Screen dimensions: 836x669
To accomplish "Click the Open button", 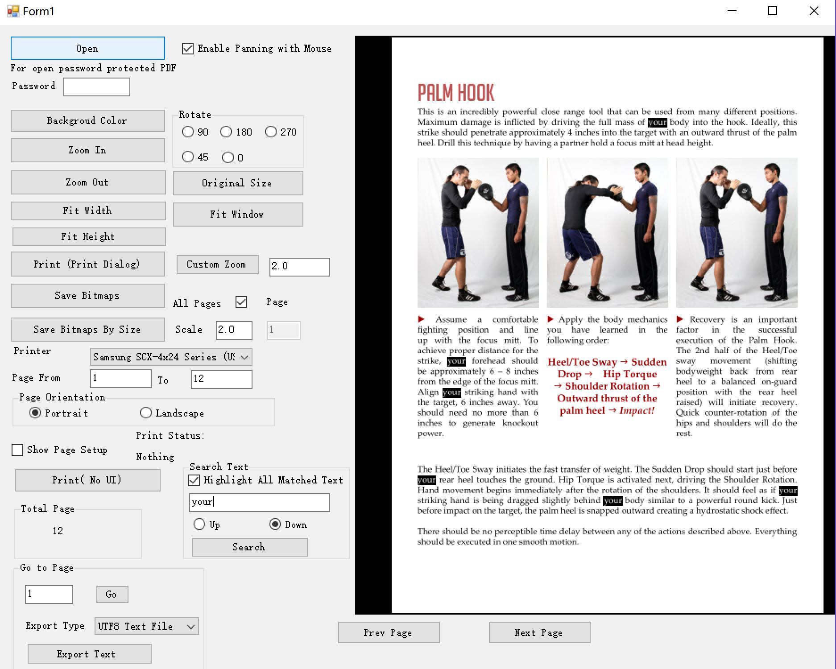I will 87,48.
